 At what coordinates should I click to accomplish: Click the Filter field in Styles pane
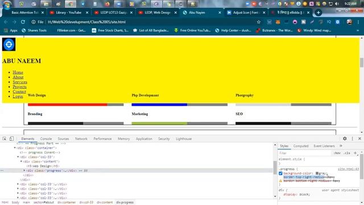(305, 153)
